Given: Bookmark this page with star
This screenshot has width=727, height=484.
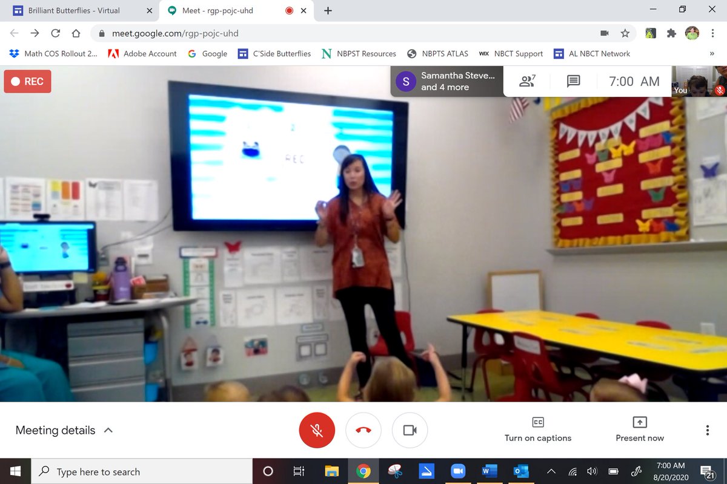Looking at the screenshot, I should pyautogui.click(x=625, y=33).
